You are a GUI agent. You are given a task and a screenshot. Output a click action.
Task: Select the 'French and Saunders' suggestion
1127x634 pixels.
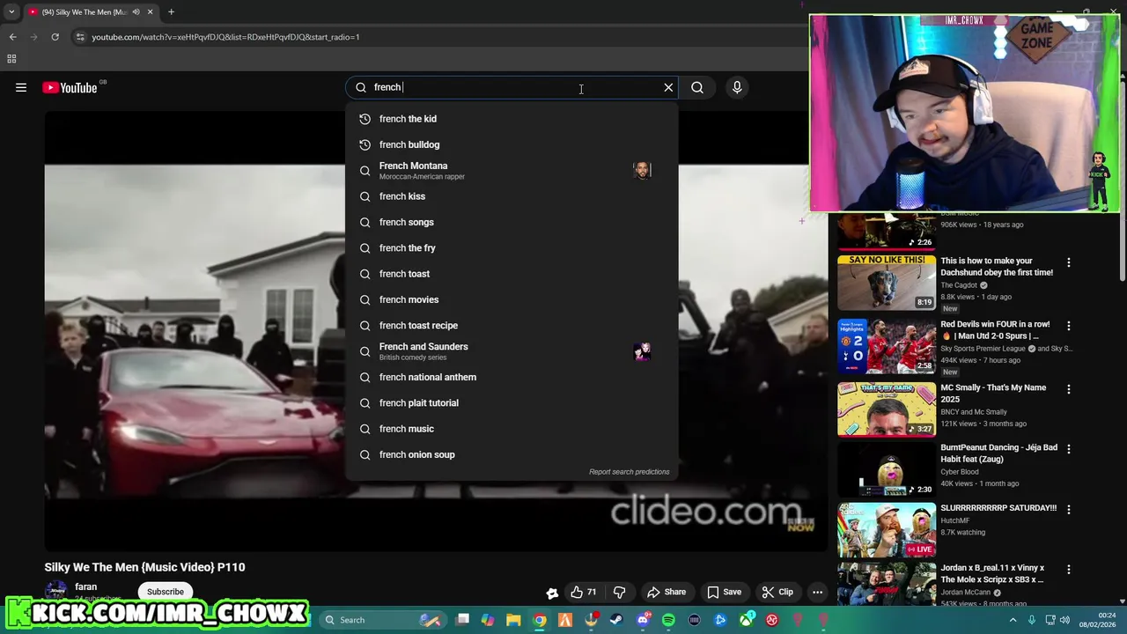pos(512,351)
